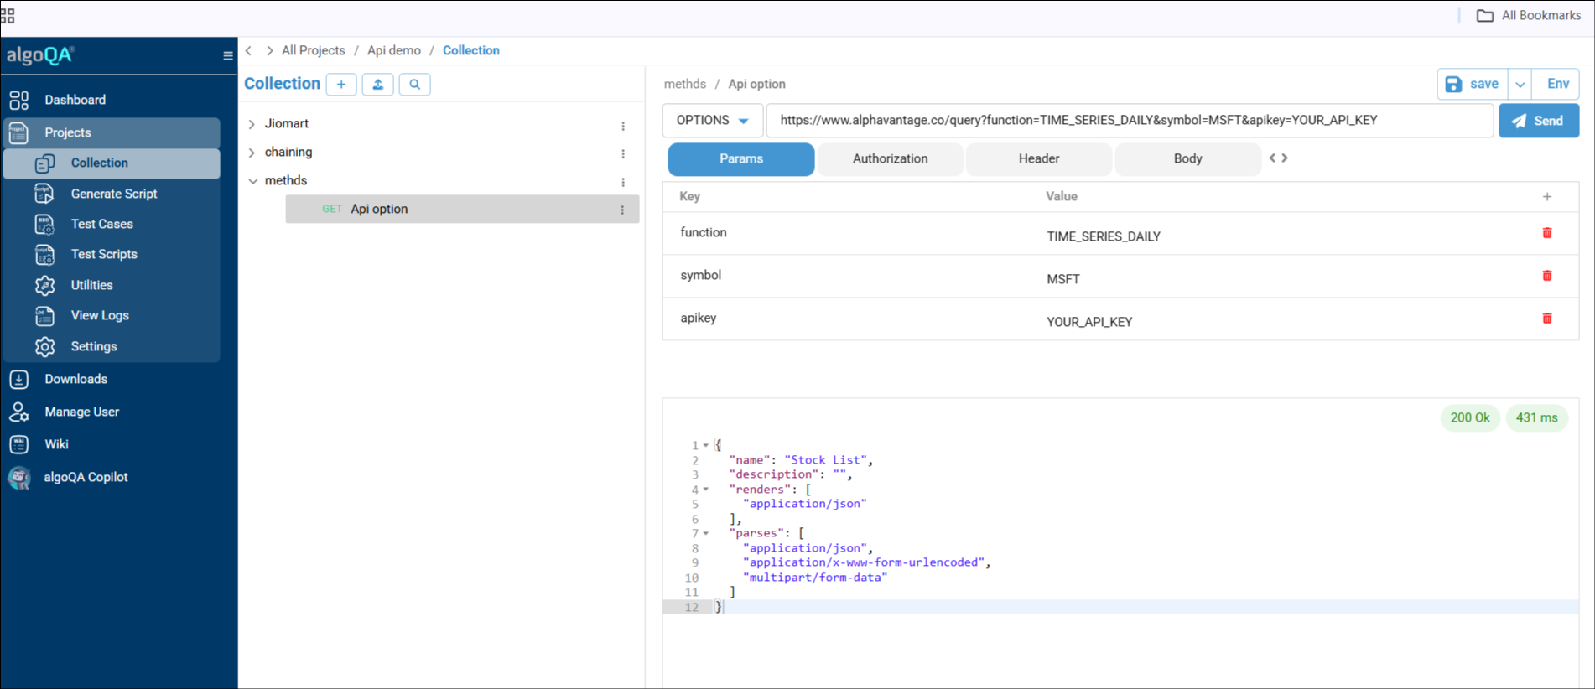1595x689 pixels.
Task: Click the upload collection icon
Action: point(378,85)
